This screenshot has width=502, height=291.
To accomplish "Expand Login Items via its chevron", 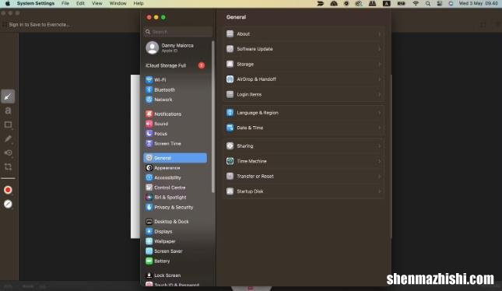I will pos(379,94).
